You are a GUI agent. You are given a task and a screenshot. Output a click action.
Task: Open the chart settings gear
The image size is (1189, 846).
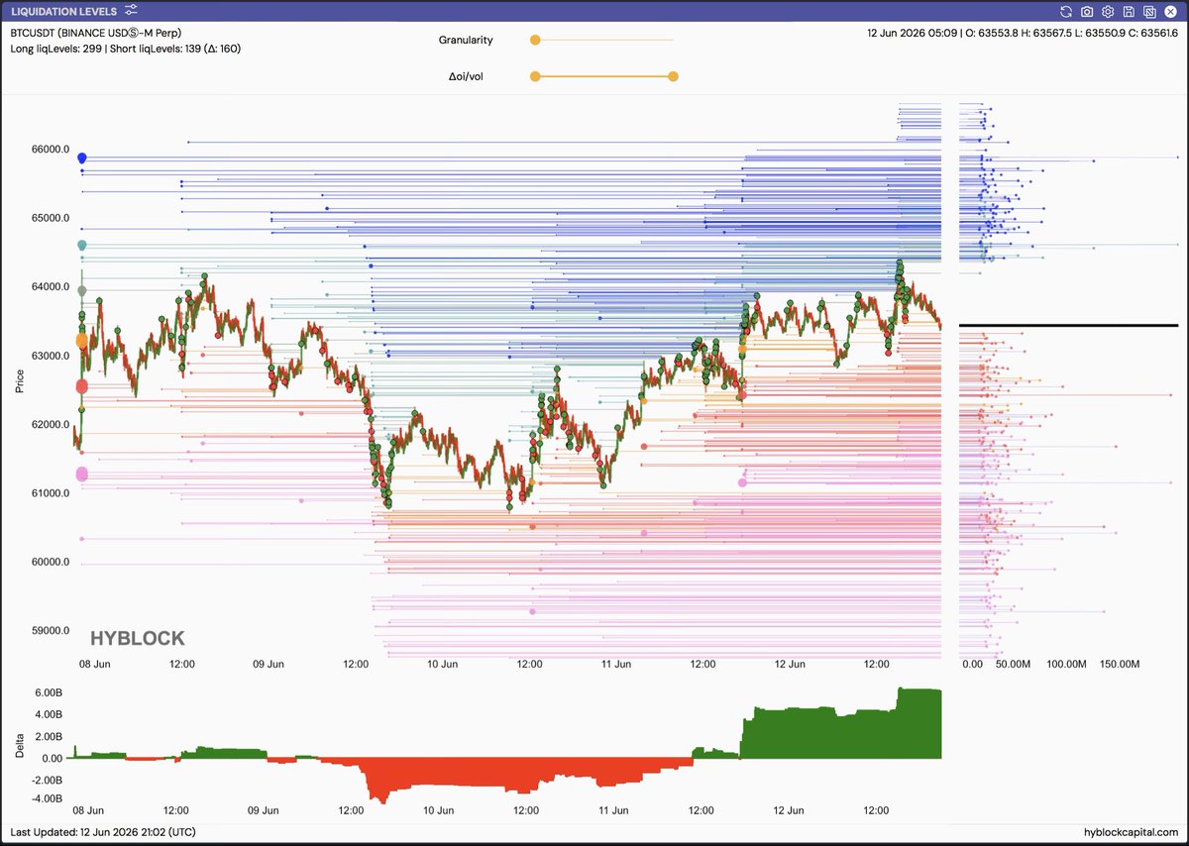(1108, 11)
